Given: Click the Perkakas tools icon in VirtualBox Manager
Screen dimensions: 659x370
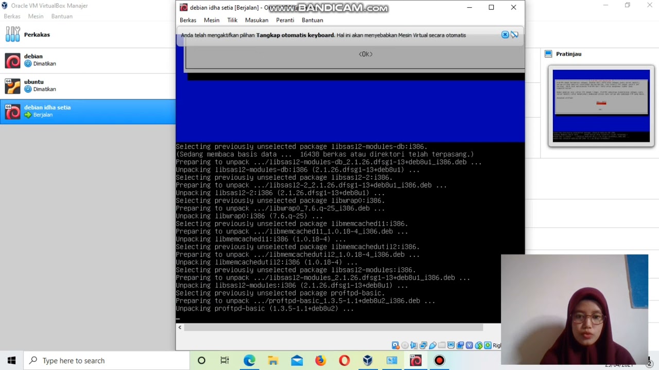Looking at the screenshot, I should pyautogui.click(x=13, y=34).
